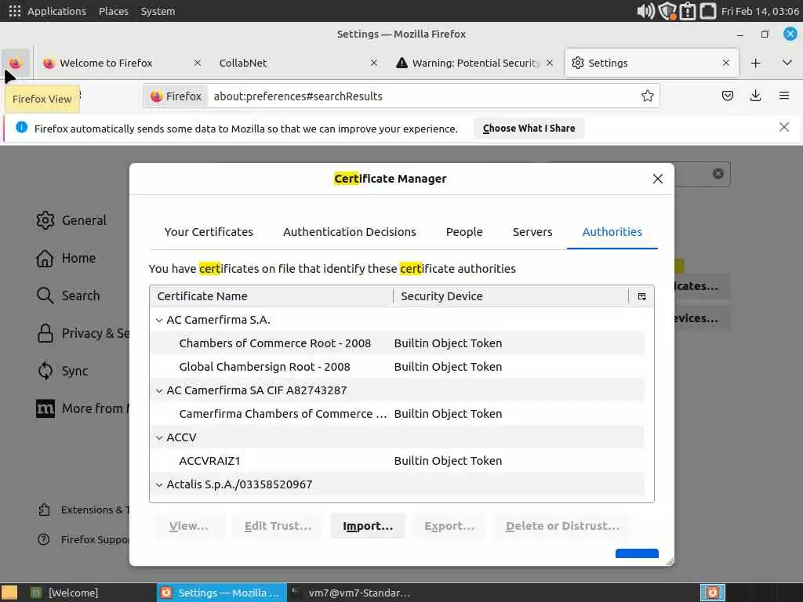Select Camerfirma Chambers of Commerce certificate

click(x=397, y=414)
